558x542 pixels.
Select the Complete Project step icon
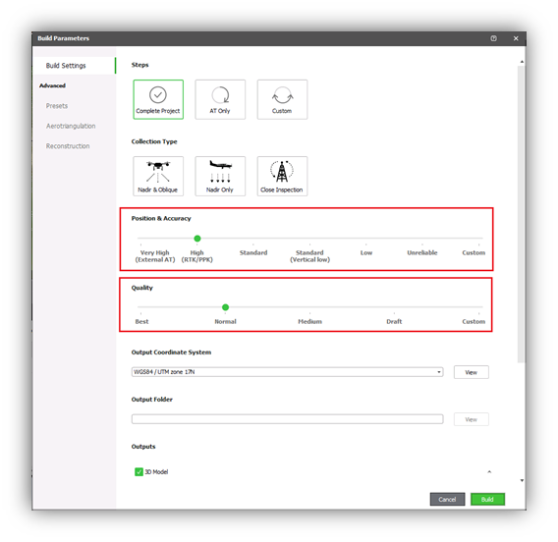coord(158,99)
